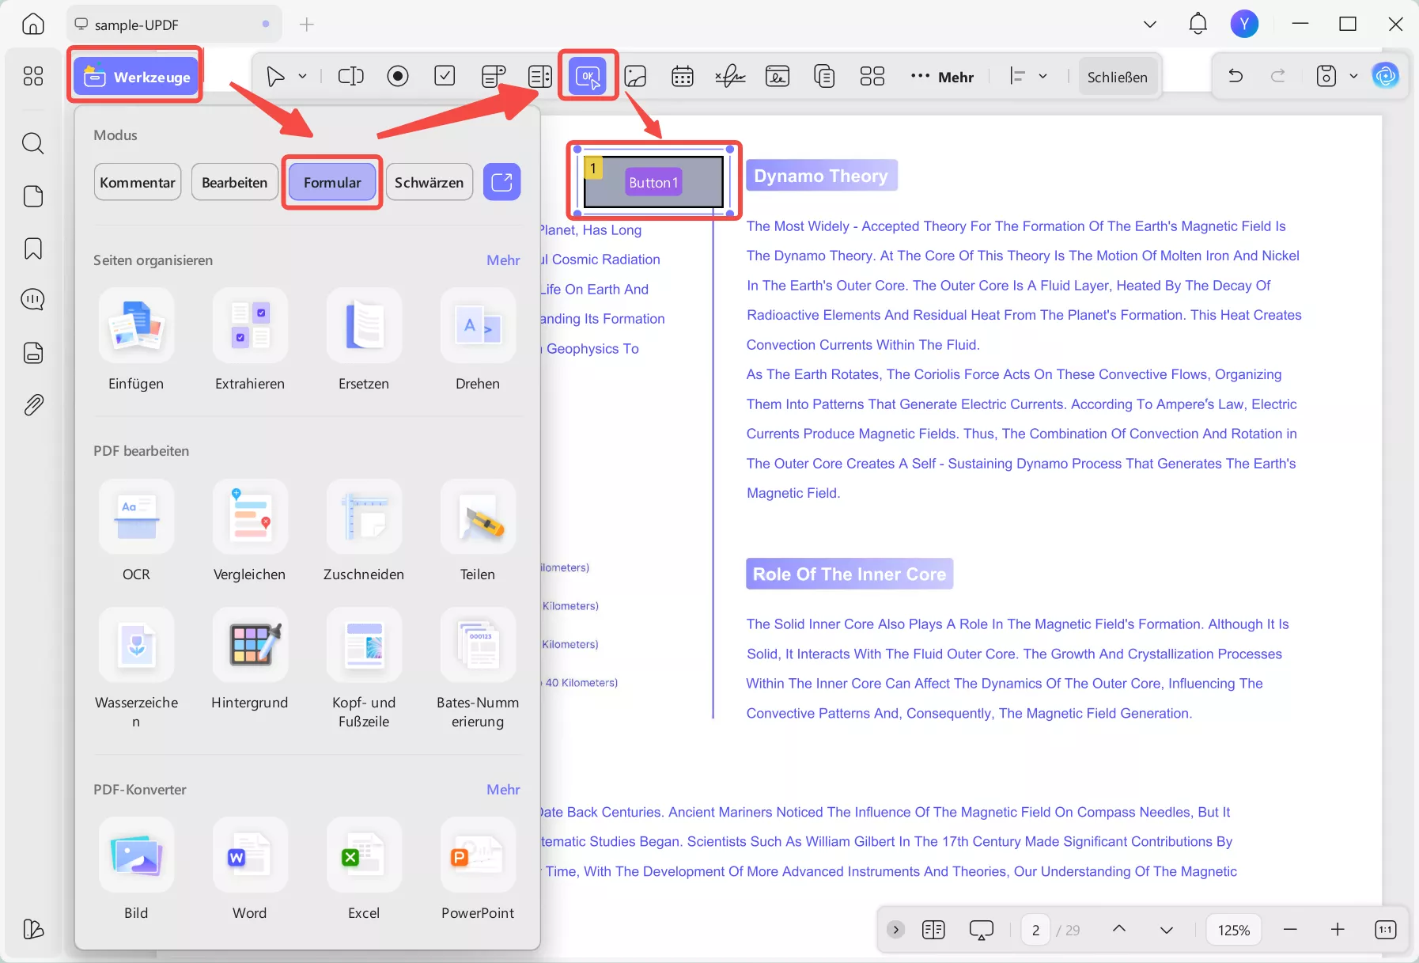Launch the OCR tool

136,531
